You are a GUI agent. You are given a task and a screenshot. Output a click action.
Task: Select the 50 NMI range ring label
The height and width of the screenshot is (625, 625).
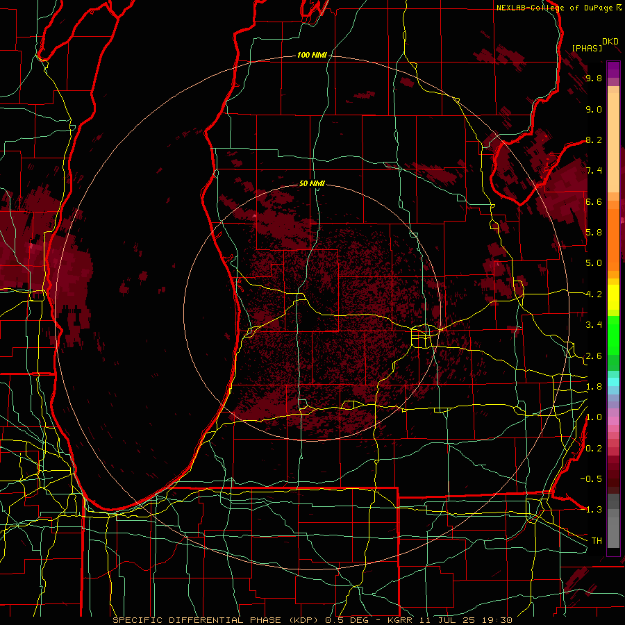point(312,183)
